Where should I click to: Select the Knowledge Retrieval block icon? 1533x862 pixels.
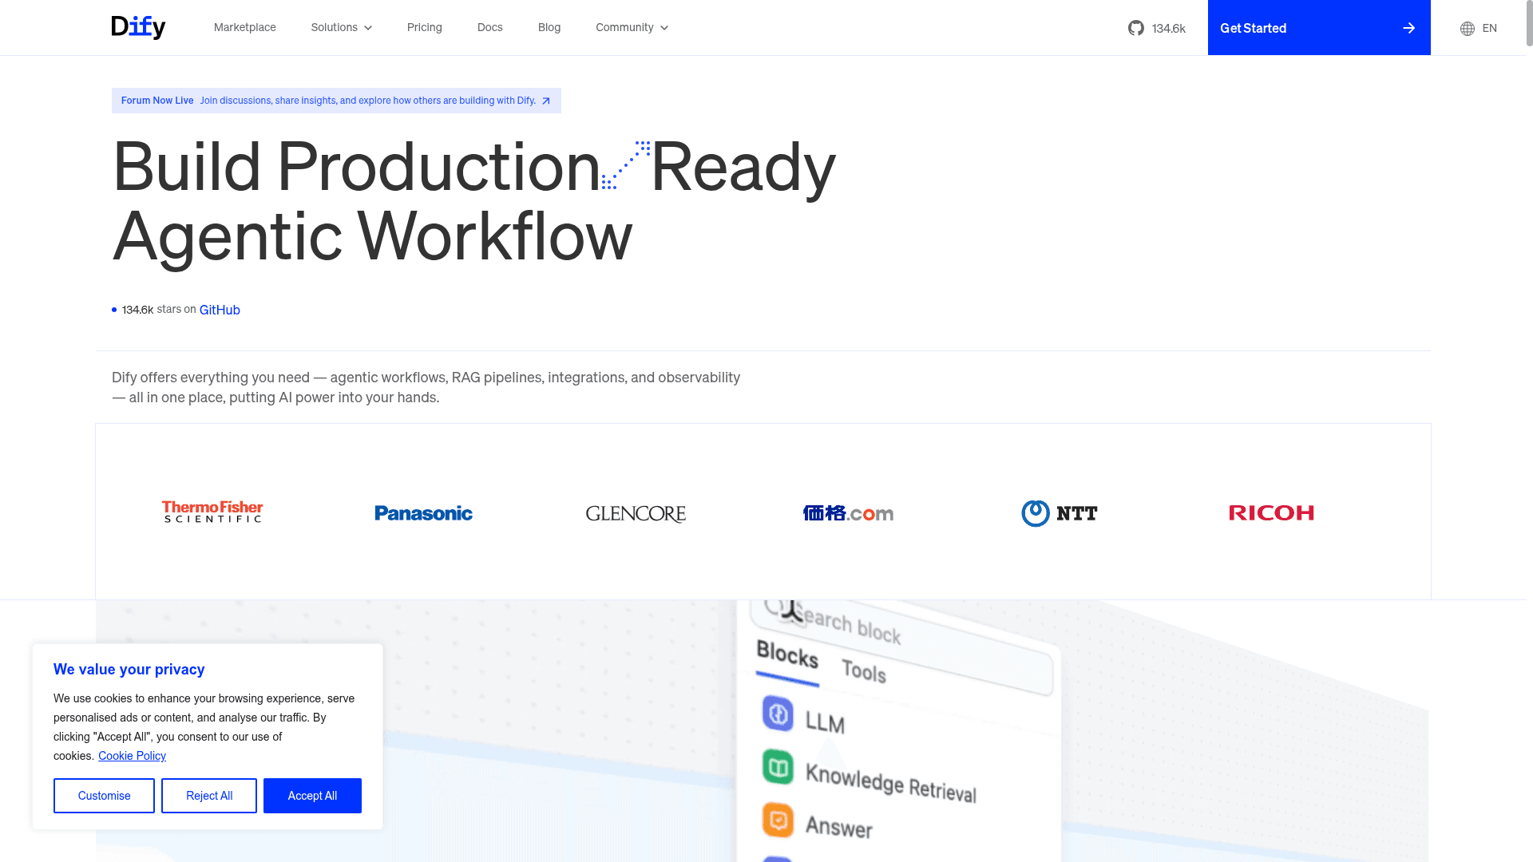click(x=778, y=767)
